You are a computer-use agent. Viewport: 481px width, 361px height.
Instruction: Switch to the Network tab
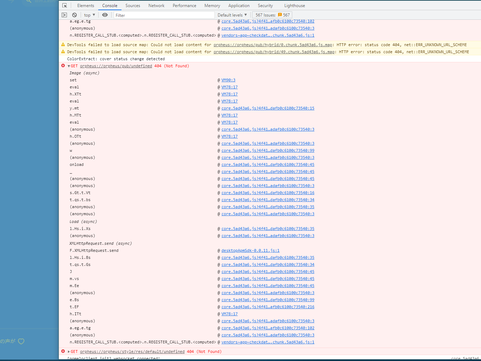pyautogui.click(x=156, y=5)
